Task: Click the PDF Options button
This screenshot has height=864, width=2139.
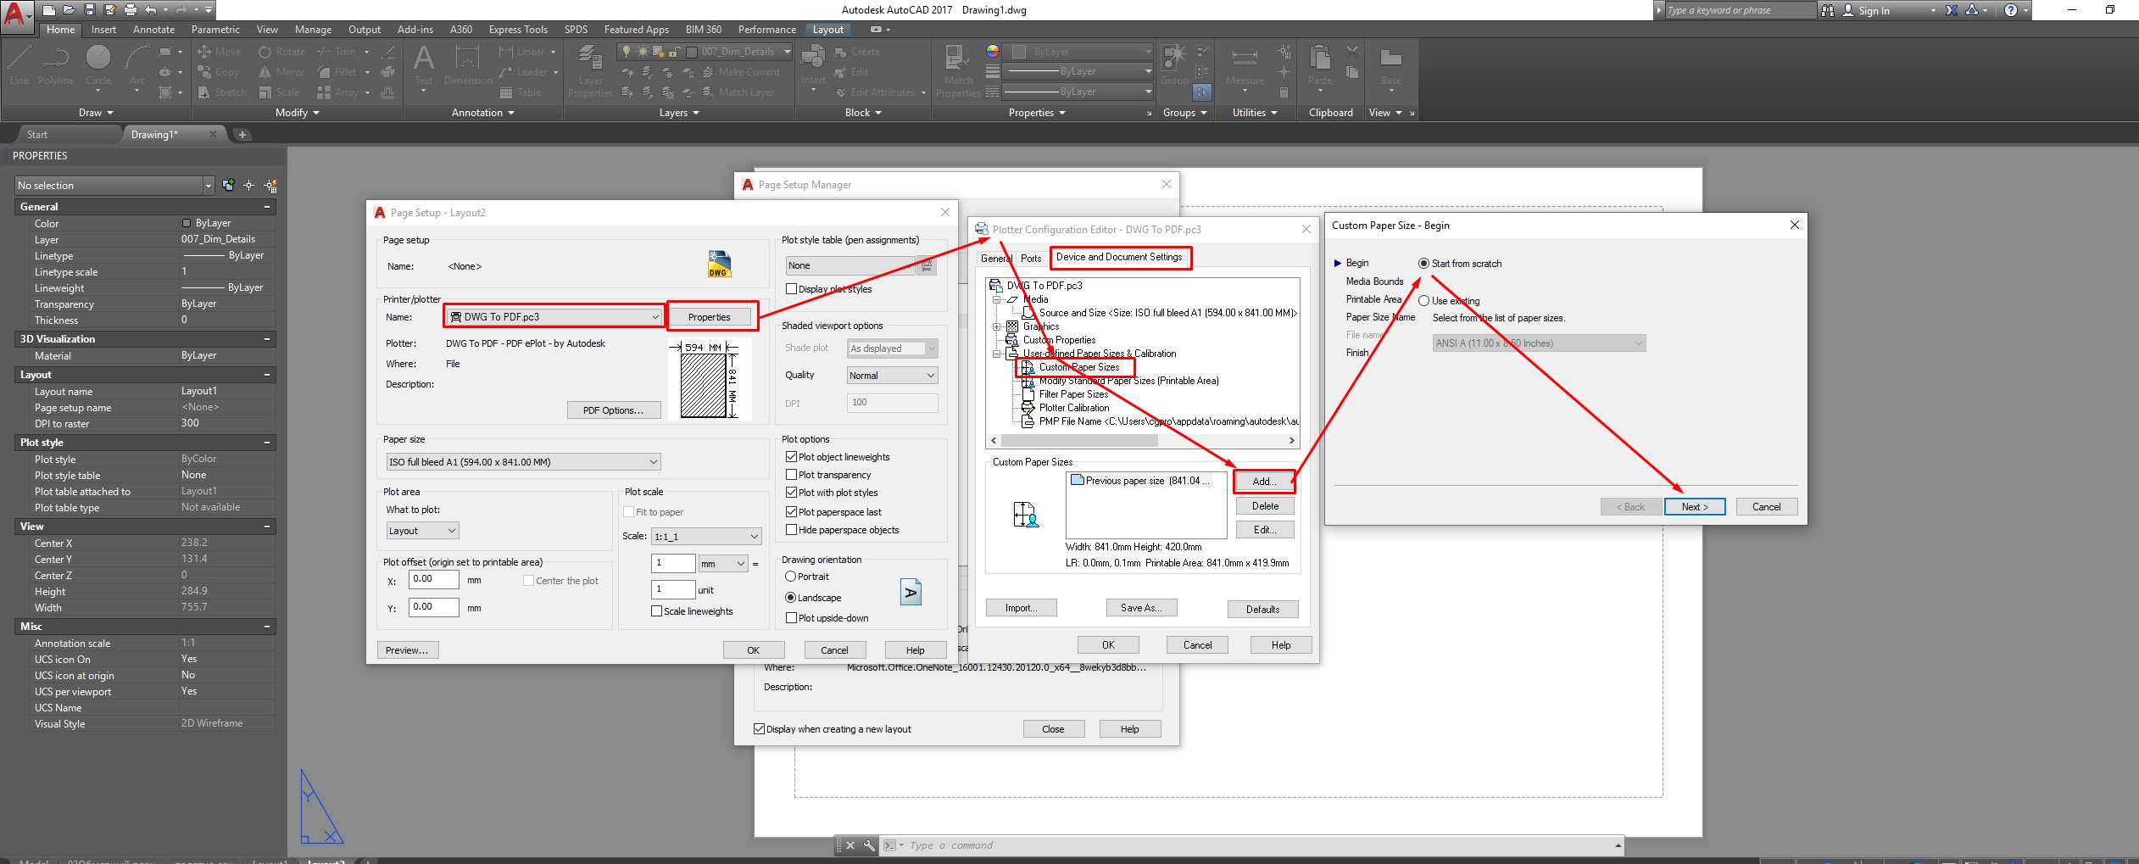Action: tap(613, 410)
